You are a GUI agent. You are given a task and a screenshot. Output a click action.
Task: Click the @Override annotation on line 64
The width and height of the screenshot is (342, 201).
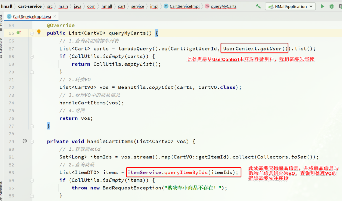[61, 25]
